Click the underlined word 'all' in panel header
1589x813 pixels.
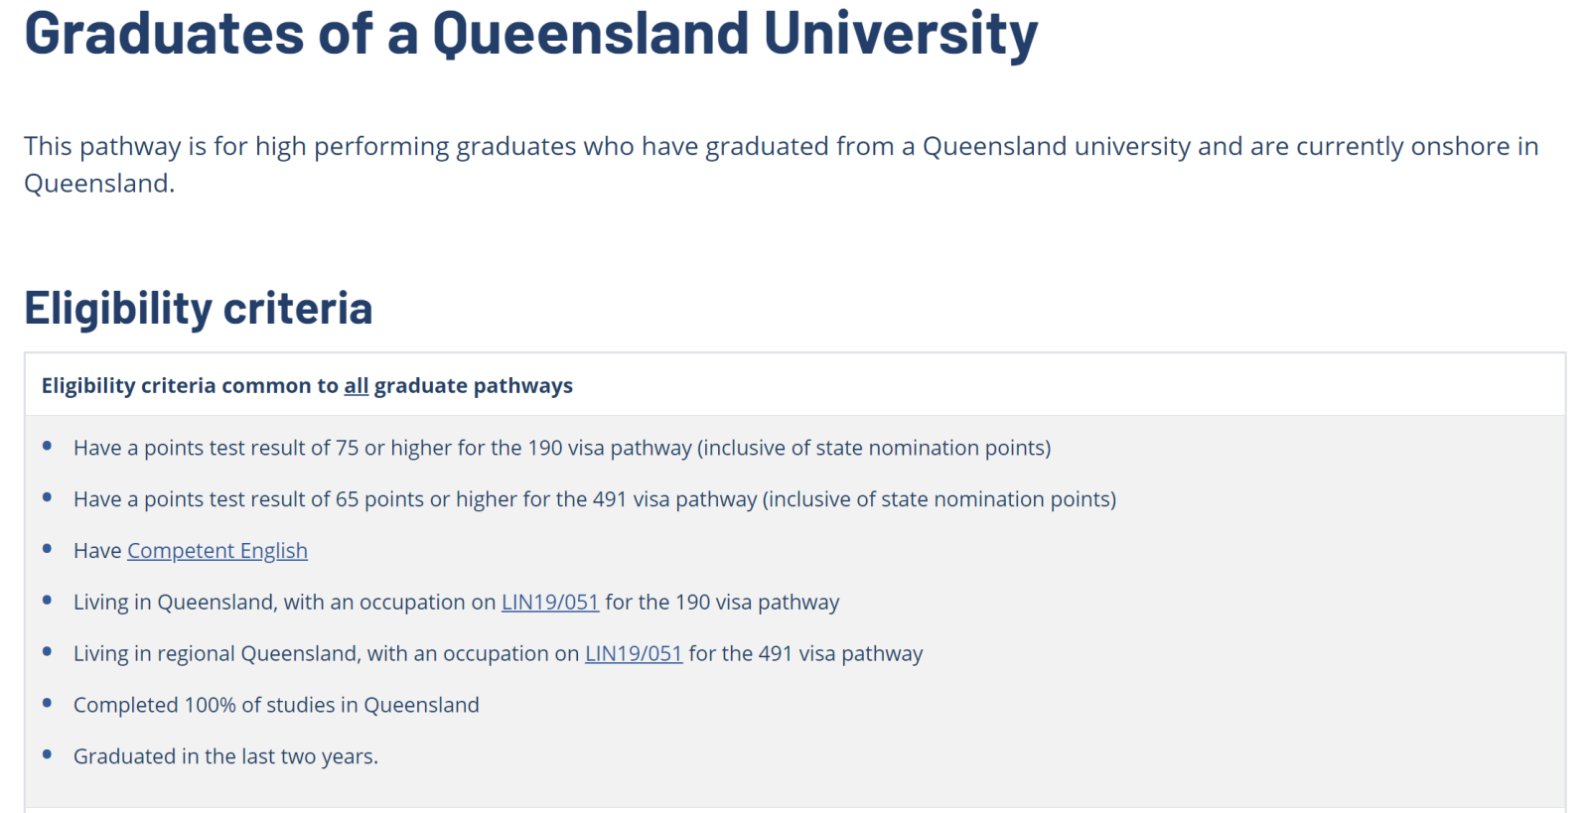tap(356, 386)
